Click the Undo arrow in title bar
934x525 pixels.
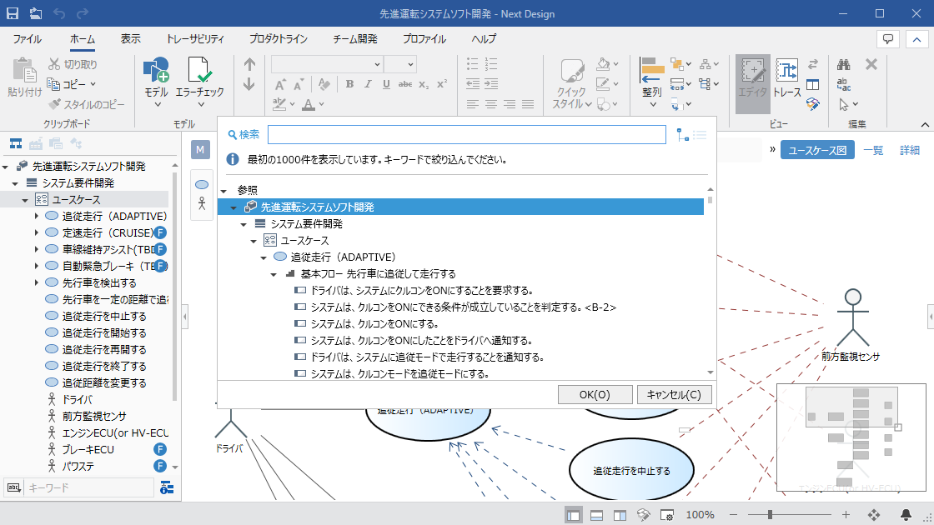59,13
